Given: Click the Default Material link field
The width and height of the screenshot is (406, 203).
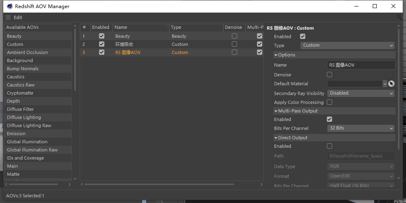Looking at the screenshot, I should click(355, 84).
